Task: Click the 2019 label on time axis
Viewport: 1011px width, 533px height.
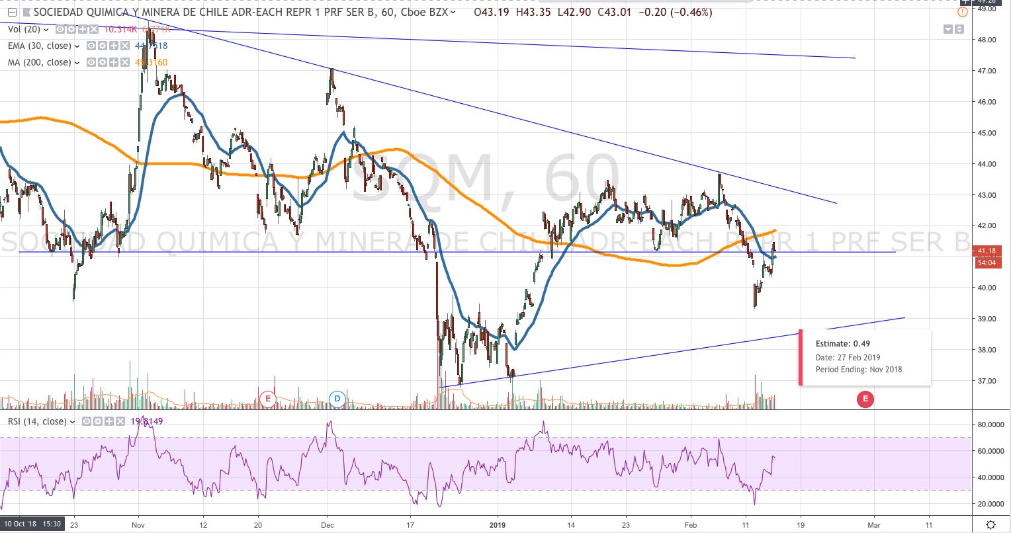Action: pos(498,524)
